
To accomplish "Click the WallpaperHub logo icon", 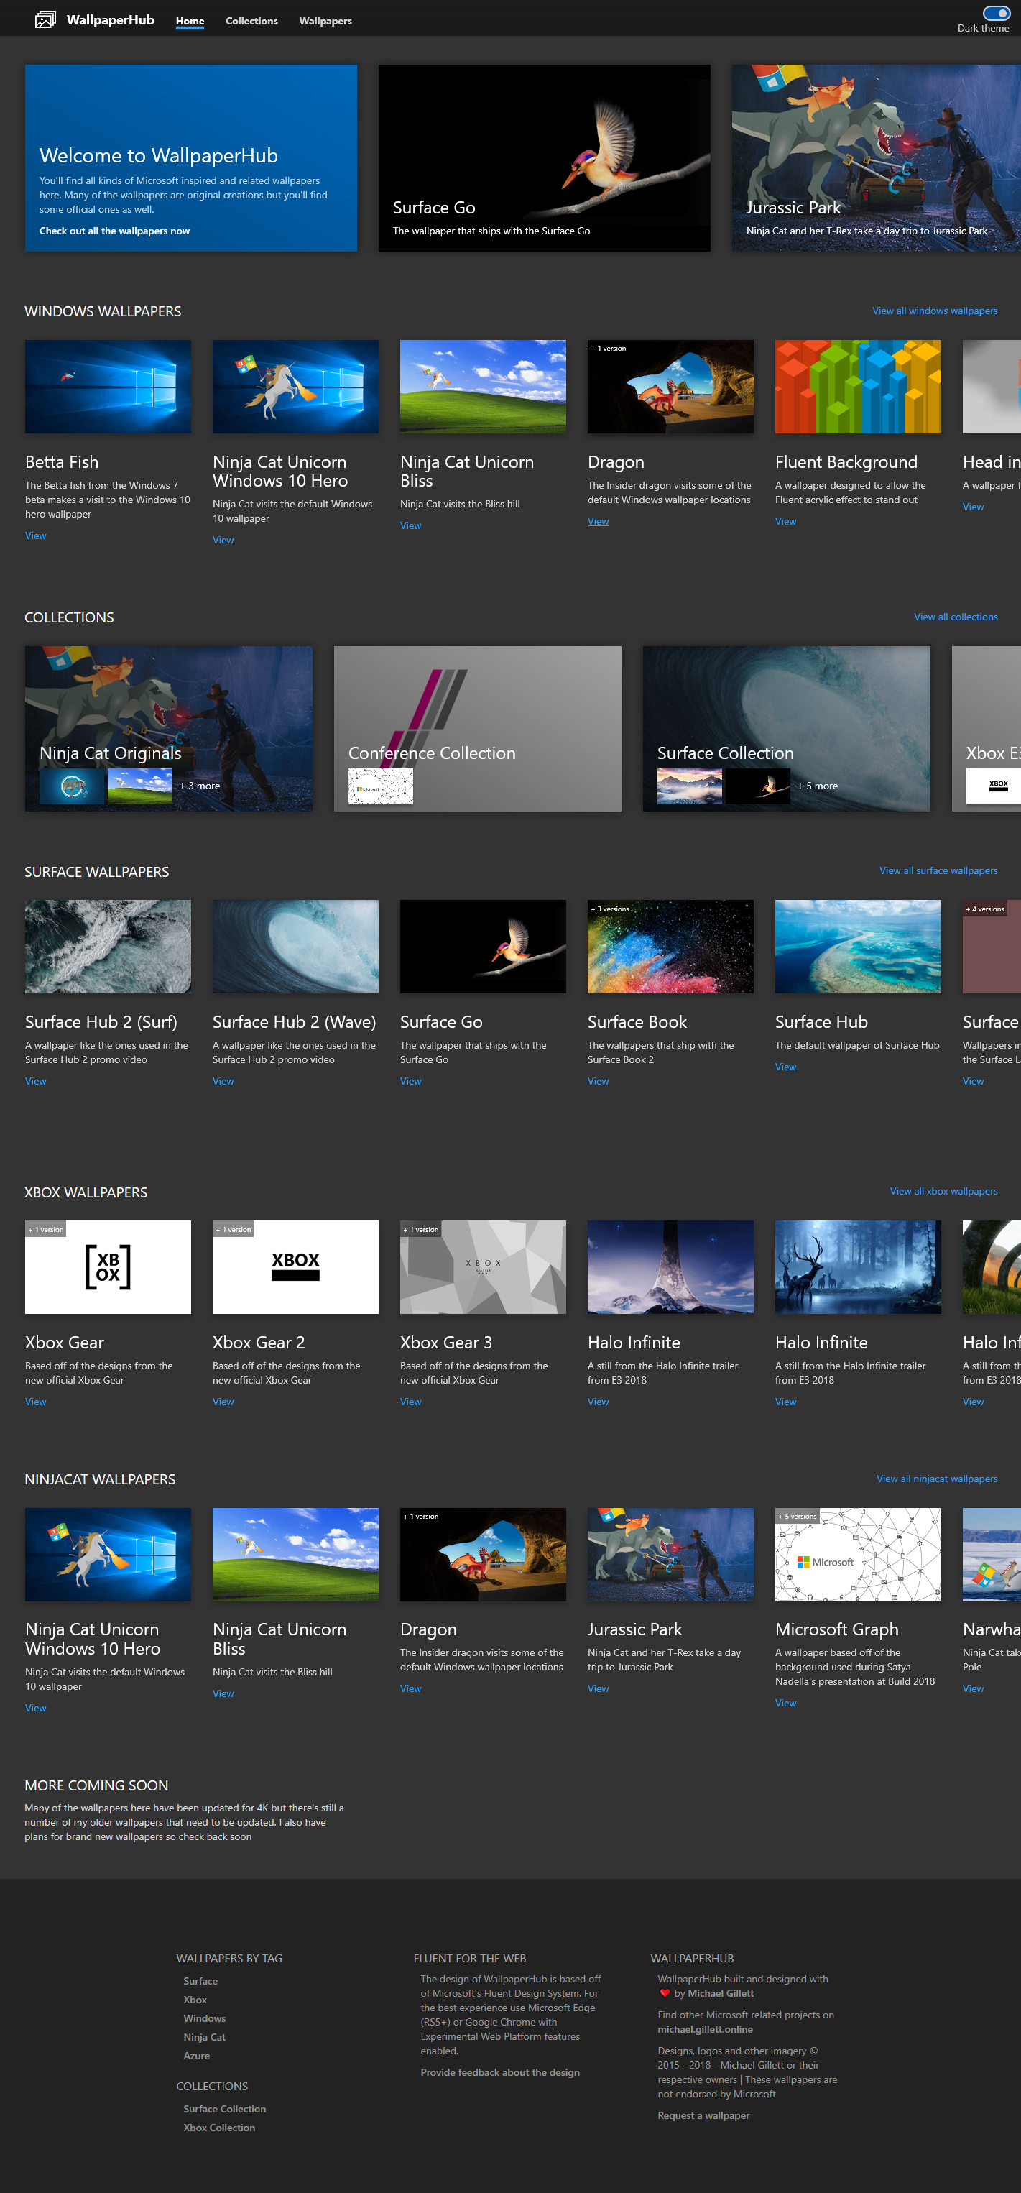I will [x=45, y=19].
